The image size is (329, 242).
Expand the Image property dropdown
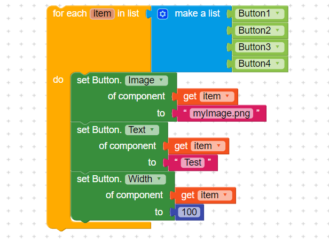tap(159, 81)
